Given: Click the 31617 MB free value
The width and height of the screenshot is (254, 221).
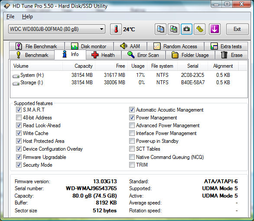Looking at the screenshot, I should [x=114, y=75].
